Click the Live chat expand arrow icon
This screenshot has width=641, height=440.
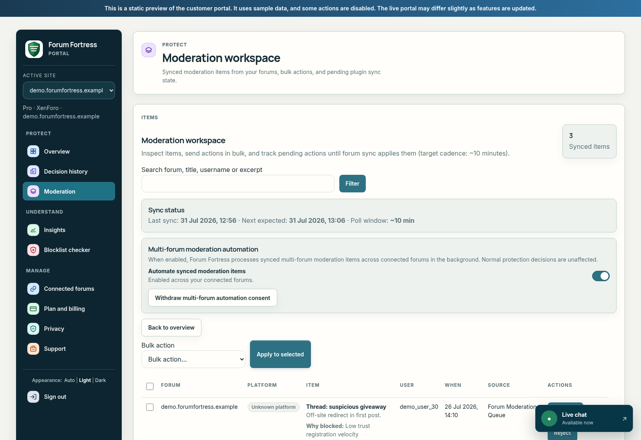pos(624,419)
